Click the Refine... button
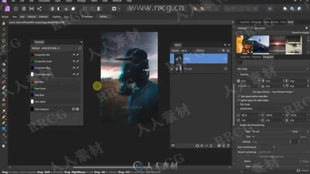 (x=104, y=17)
